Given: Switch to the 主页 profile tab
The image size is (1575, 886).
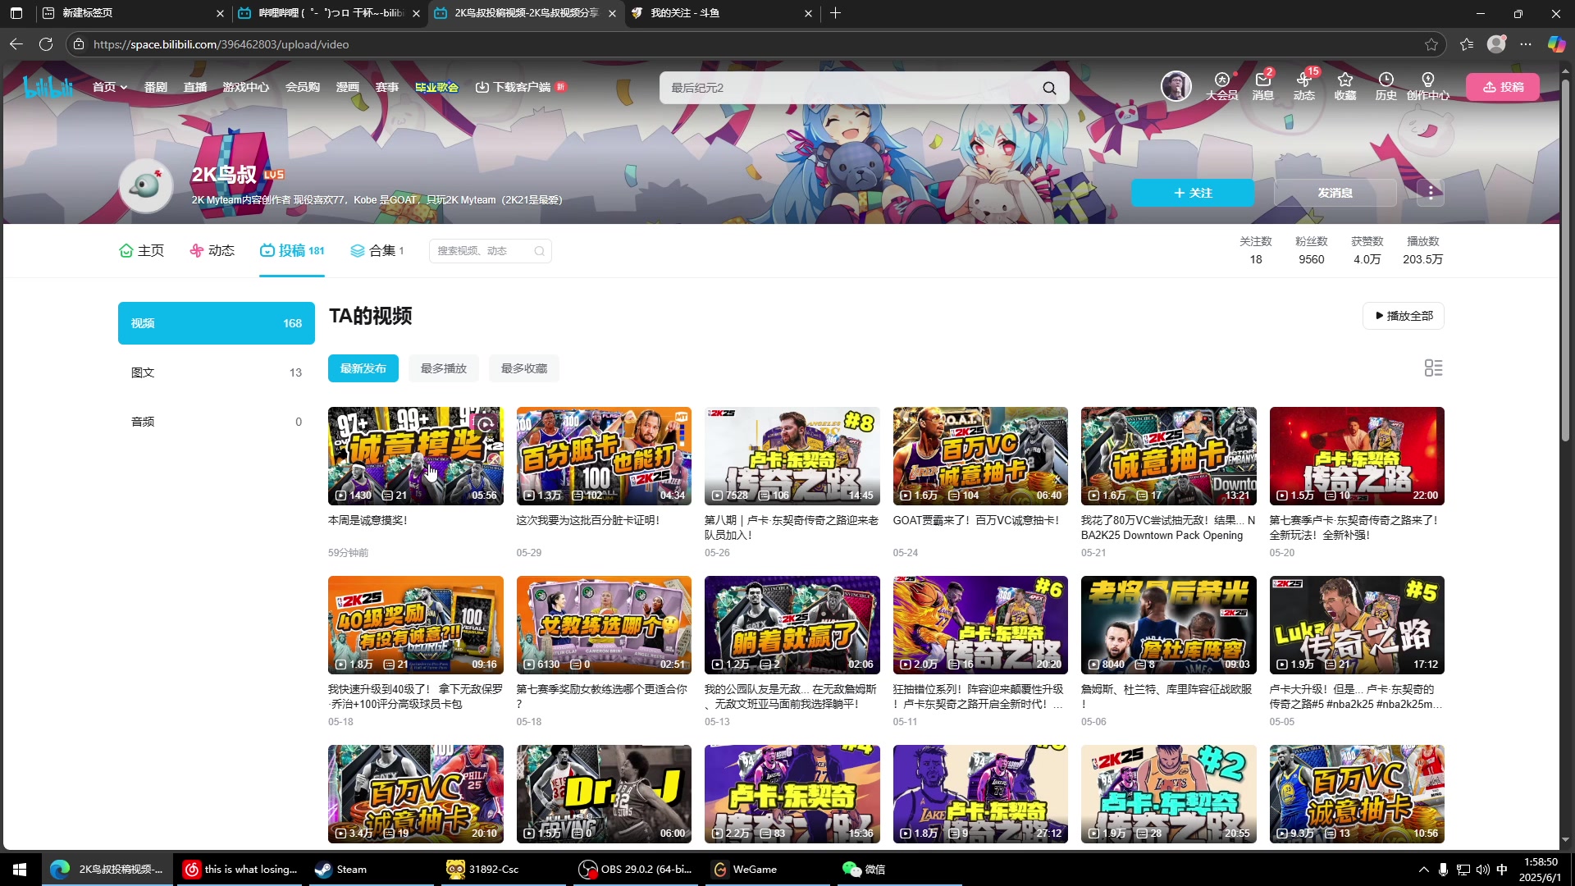Looking at the screenshot, I should [142, 250].
